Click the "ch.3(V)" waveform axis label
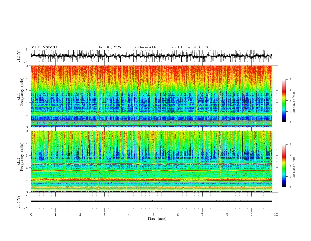Image resolution: width=311 pixels, height=241 pixels. [19, 202]
